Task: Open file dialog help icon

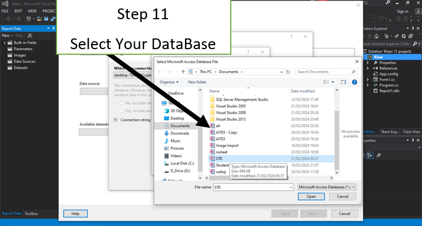Action: [x=355, y=82]
